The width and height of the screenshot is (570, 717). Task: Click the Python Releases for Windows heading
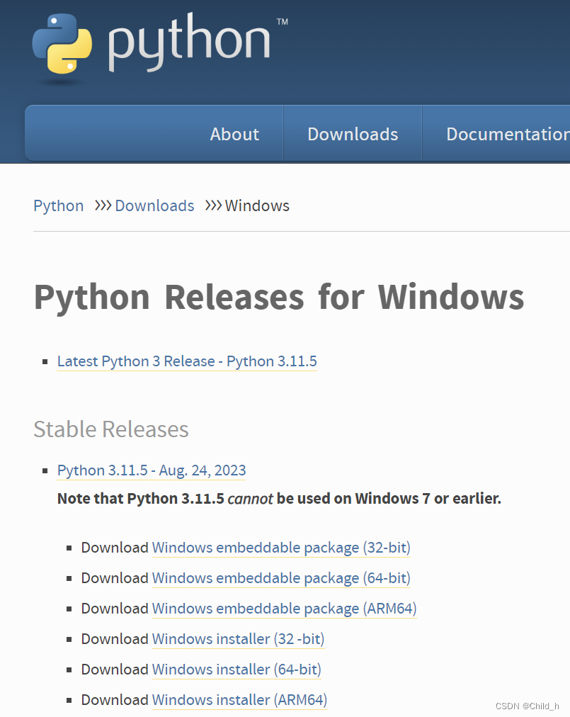point(279,298)
